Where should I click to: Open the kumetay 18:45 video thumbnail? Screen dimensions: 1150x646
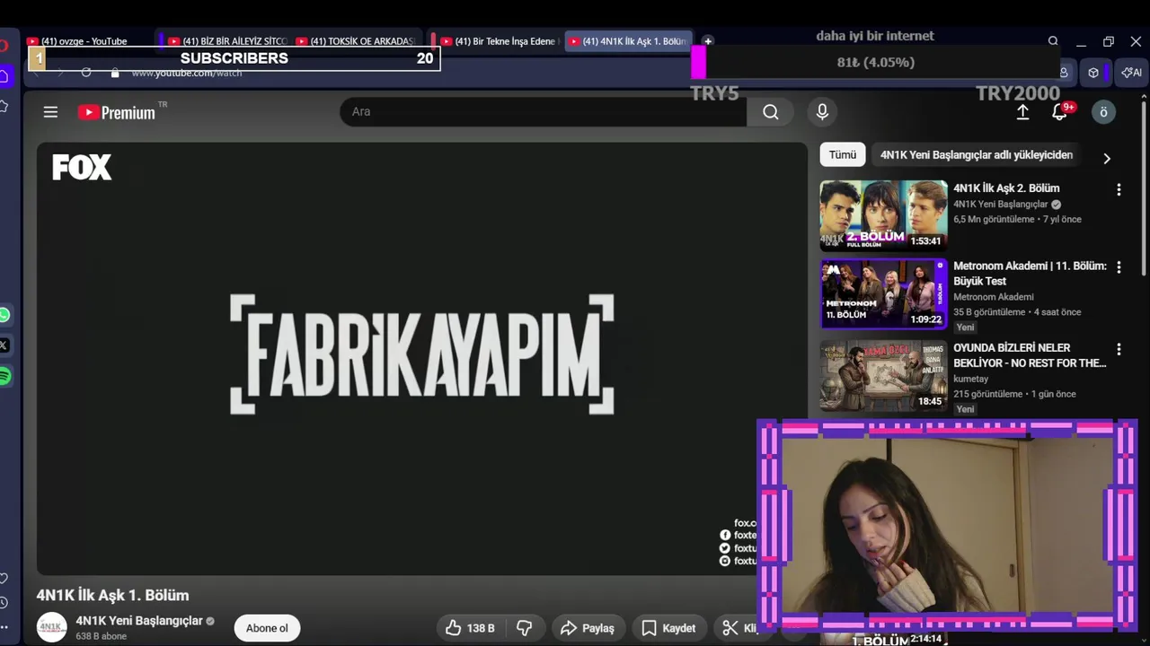click(x=883, y=376)
